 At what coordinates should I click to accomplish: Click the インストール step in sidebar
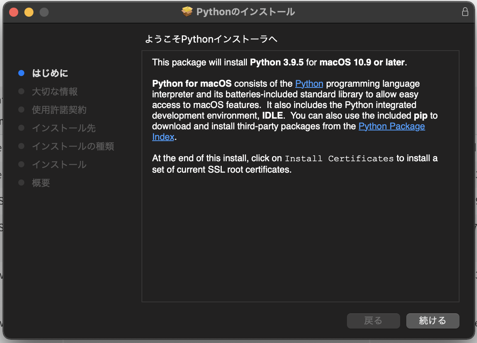pos(59,165)
